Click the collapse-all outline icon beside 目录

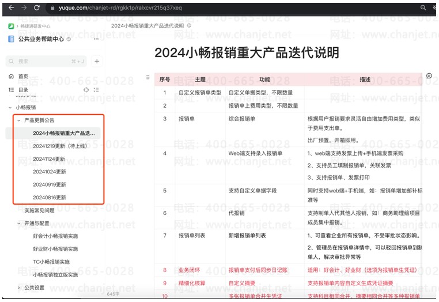[96, 90]
